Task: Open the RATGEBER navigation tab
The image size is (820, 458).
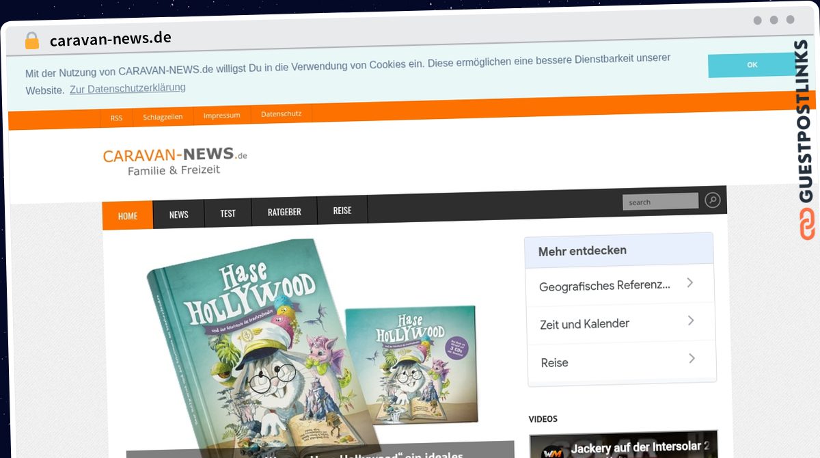Action: (x=284, y=212)
